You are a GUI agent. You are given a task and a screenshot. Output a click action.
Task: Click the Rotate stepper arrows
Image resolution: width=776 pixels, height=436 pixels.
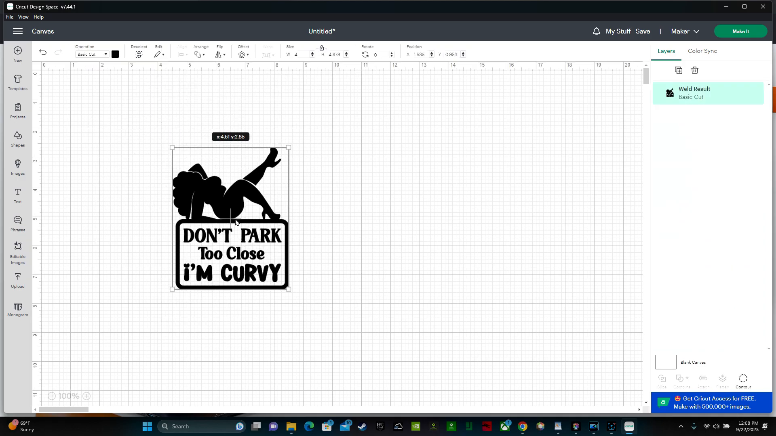click(x=391, y=55)
